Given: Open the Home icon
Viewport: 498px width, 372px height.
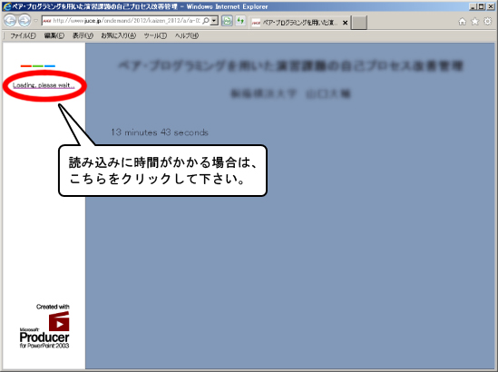Looking at the screenshot, I should tap(462, 22).
